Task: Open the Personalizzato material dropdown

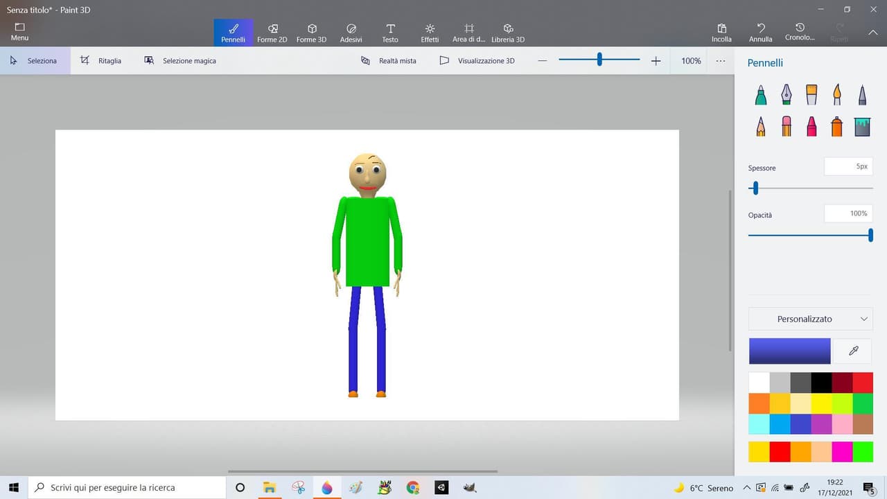Action: click(811, 319)
